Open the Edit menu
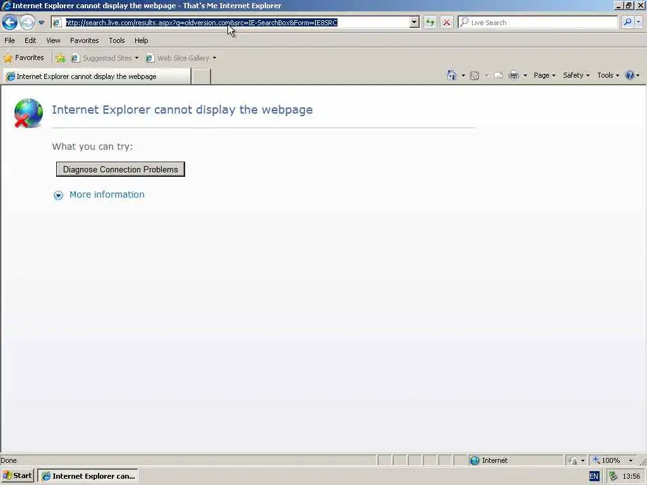Screen dimensions: 647x485 tap(30, 40)
